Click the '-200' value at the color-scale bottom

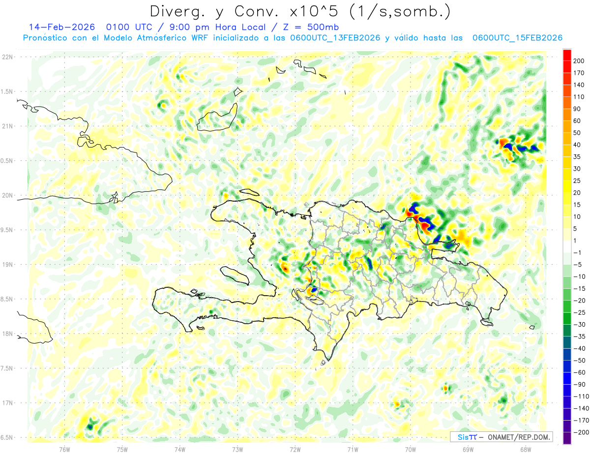tap(581, 432)
